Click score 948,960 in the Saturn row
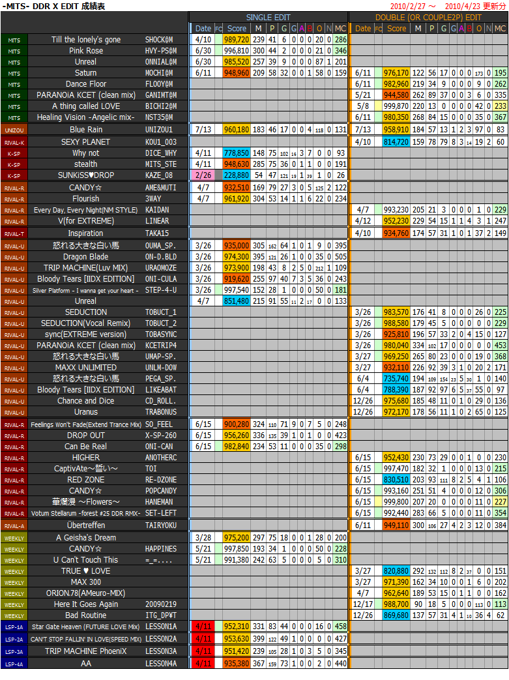Viewport: 509px width, 680px height. coord(237,73)
